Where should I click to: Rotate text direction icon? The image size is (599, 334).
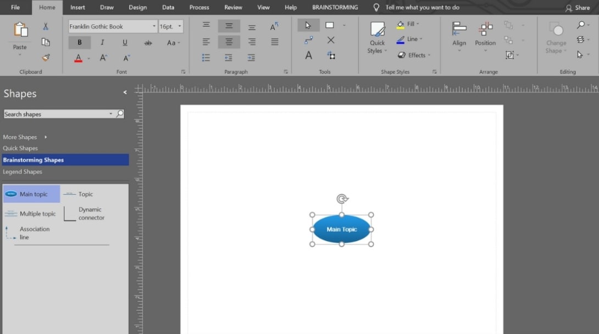(274, 26)
